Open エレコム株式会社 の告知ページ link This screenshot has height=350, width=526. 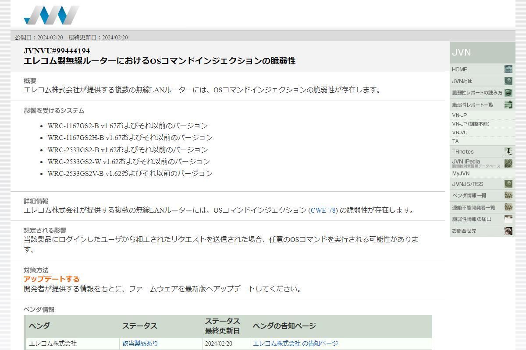click(x=295, y=343)
